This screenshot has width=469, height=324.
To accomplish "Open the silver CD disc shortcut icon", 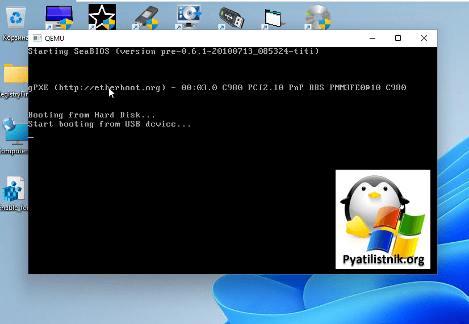I will coord(317,17).
